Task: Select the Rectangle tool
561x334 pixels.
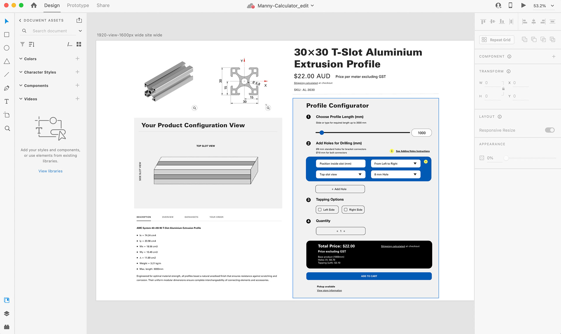Action: [x=7, y=34]
